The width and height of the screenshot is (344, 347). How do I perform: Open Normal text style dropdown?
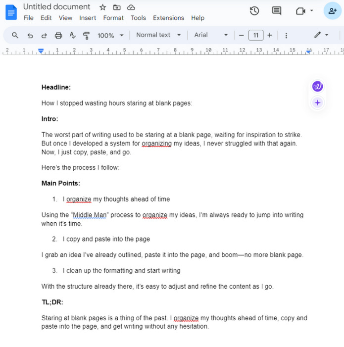point(158,35)
